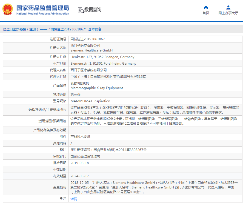Click the document icon before 进口医疗器械

(x=5, y=29)
